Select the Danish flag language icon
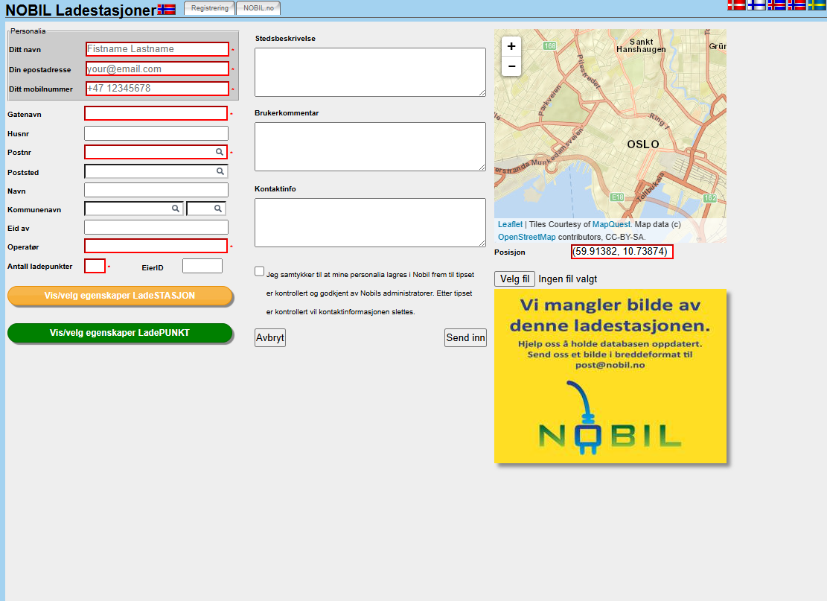The width and height of the screenshot is (827, 601). click(x=736, y=4)
